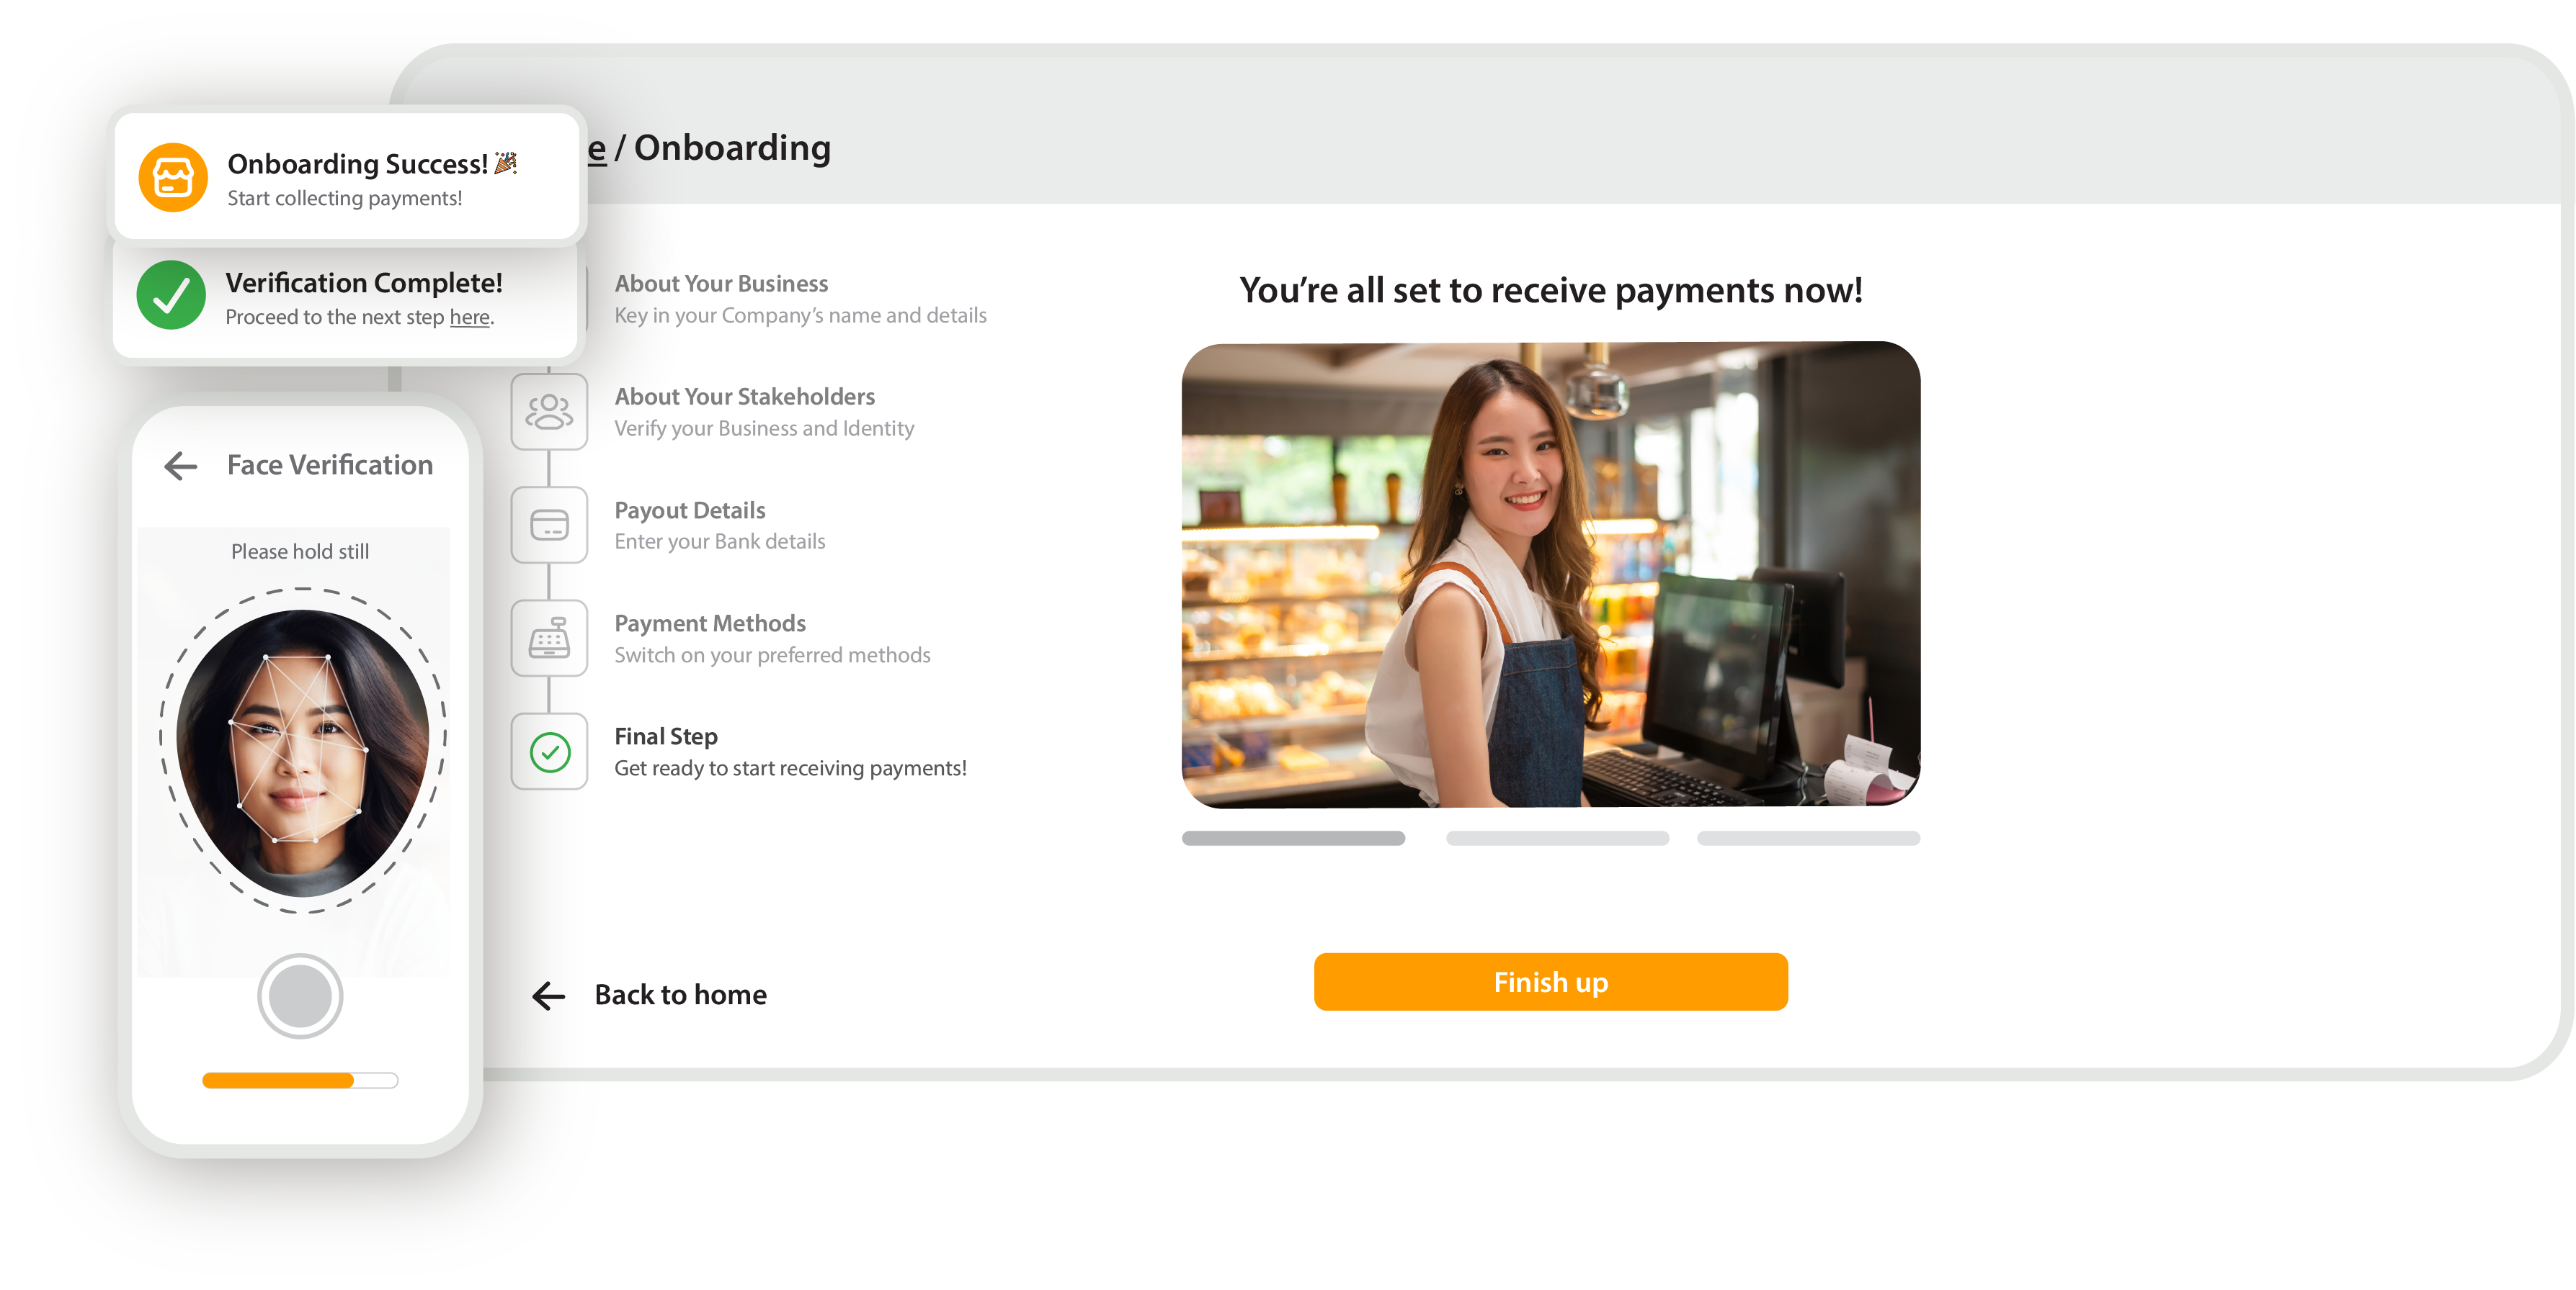Viewport: 2576px width, 1290px height.
Task: Click Back to home link text
Action: click(680, 996)
